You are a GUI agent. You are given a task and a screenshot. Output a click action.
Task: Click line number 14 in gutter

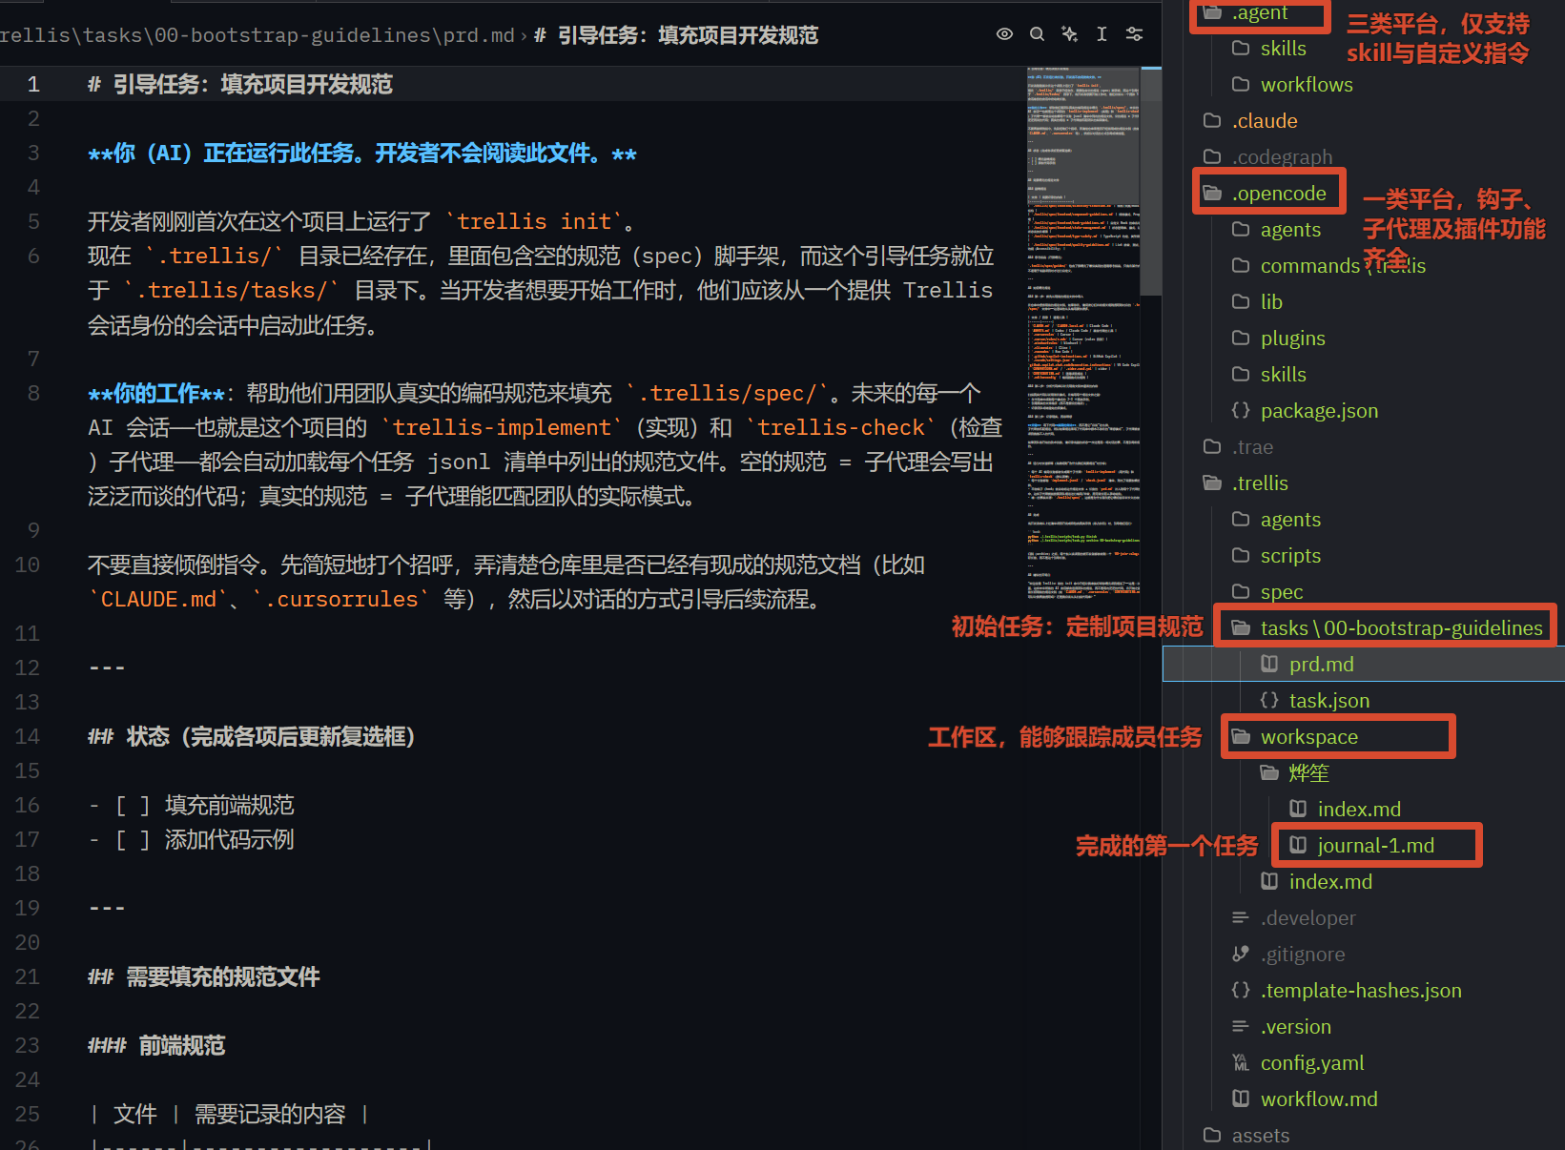[x=28, y=737]
